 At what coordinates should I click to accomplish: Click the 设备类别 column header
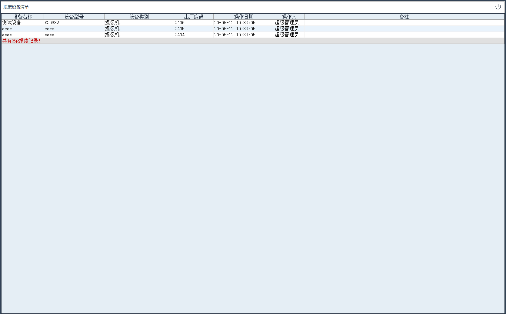click(139, 17)
